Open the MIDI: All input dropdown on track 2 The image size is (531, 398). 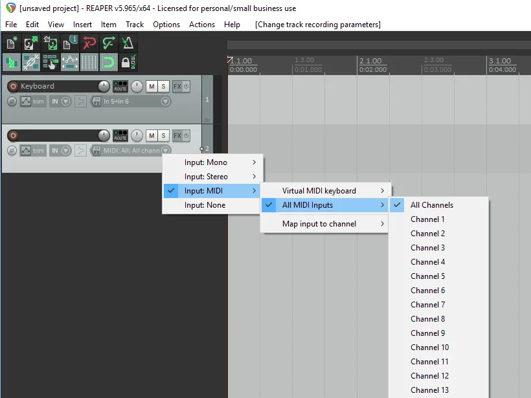165,150
